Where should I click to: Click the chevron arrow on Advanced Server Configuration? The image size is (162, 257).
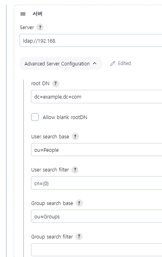95,63
